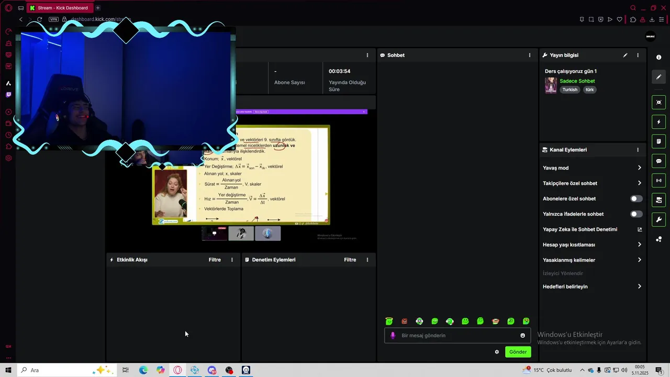This screenshot has height=377, width=670.
Task: Open the info icon in right sidebar
Action: coord(658,58)
